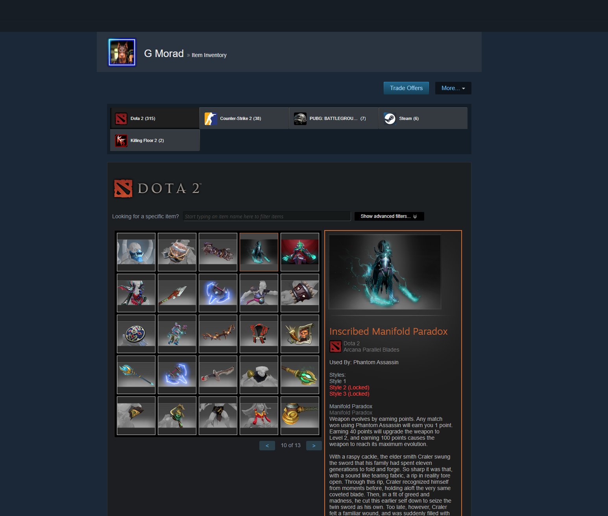
Task: Expand the More... dropdown menu
Action: [x=453, y=88]
